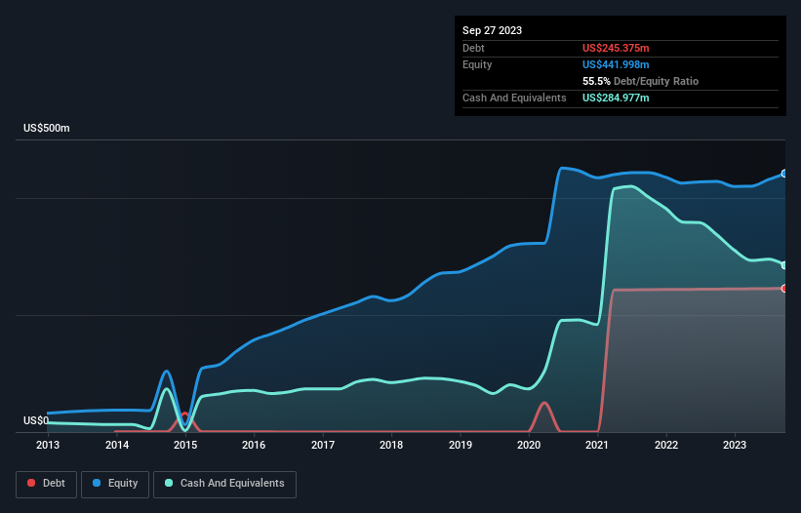Screen dimensions: 801x513
Task: Toggle the Debt series legend button
Action: (47, 484)
